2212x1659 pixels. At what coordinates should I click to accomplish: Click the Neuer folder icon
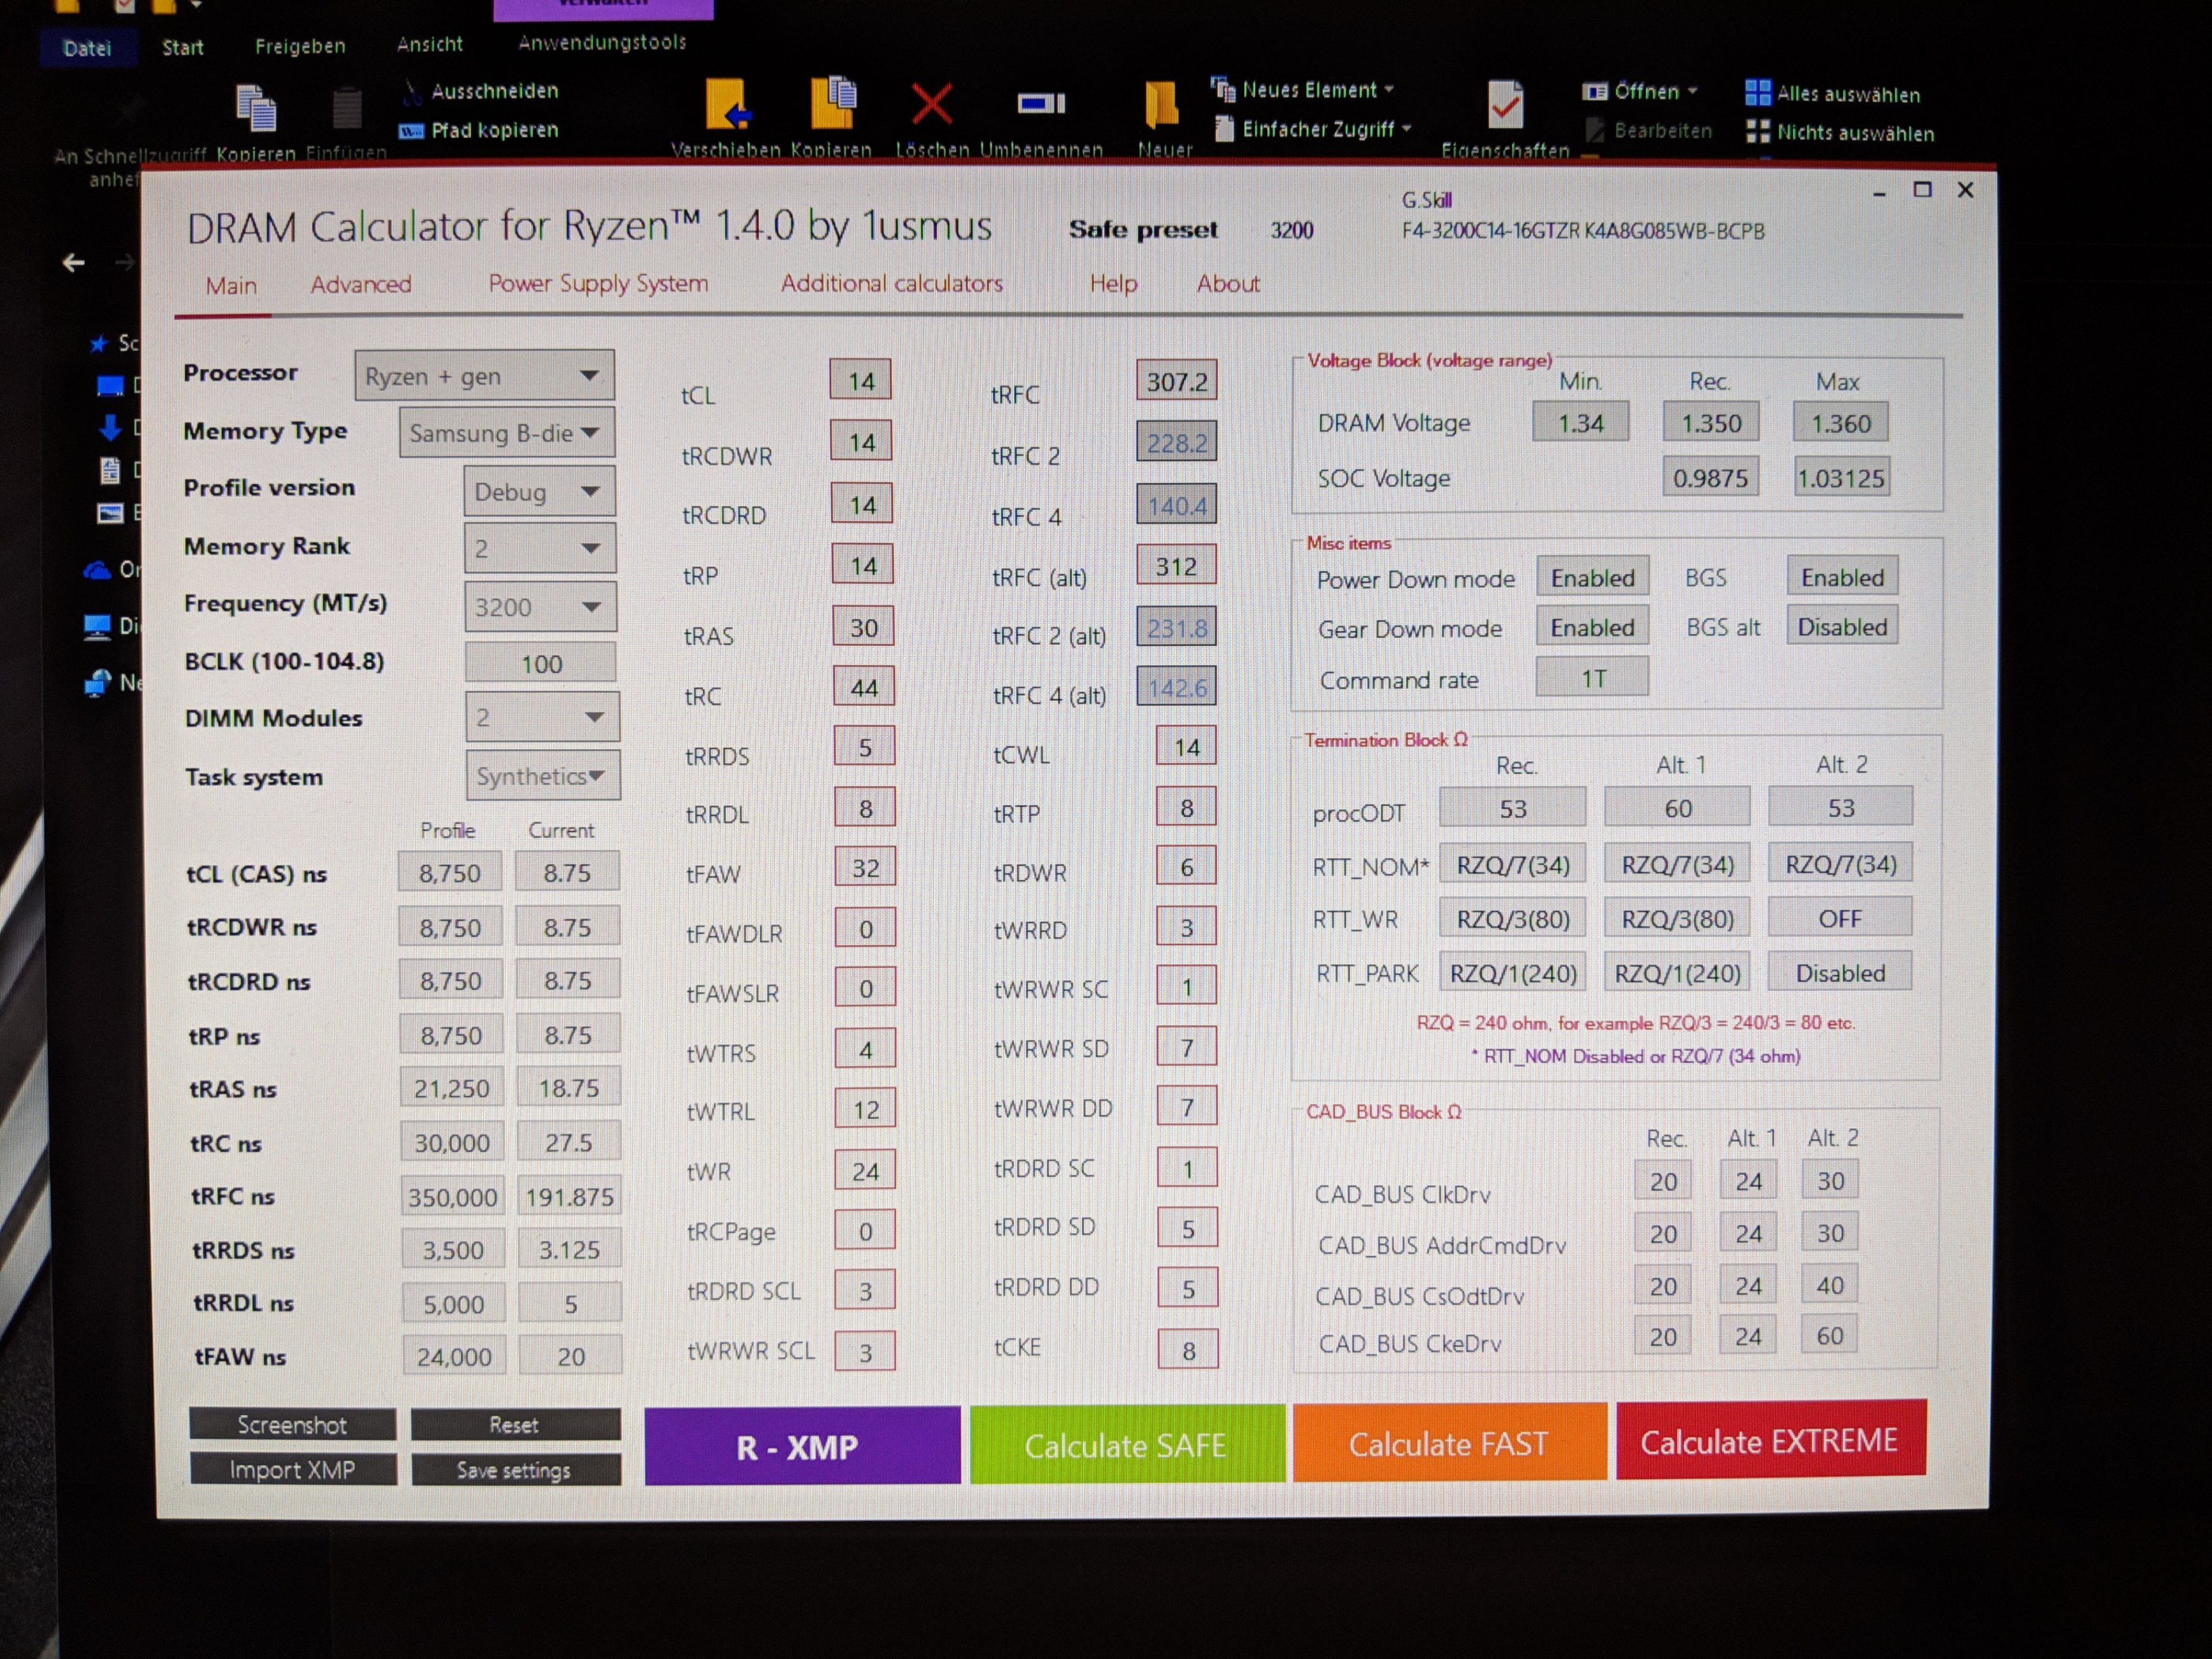coord(1161,105)
